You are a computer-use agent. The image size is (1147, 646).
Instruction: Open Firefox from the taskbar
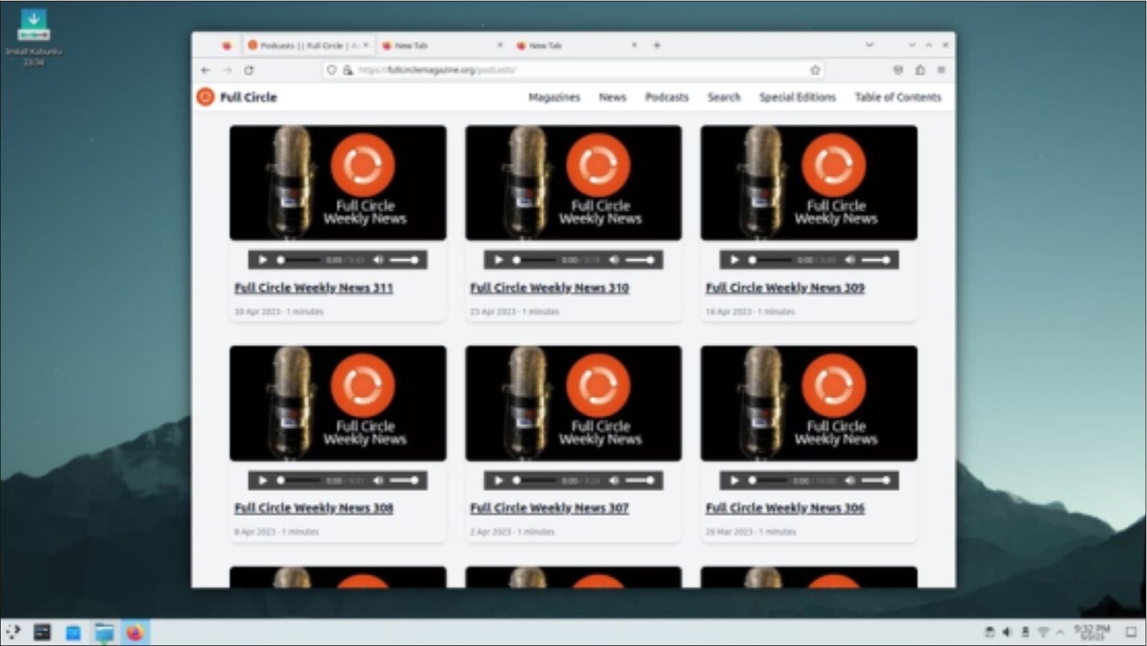click(x=135, y=632)
